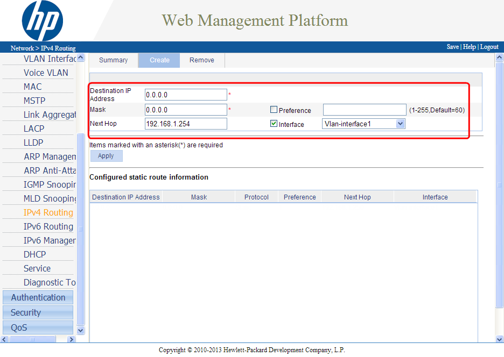Open MLD Snooping menu item
Screen dimensions: 504x357
click(50, 199)
